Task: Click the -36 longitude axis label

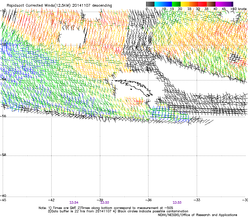Action: [x=148, y=200]
